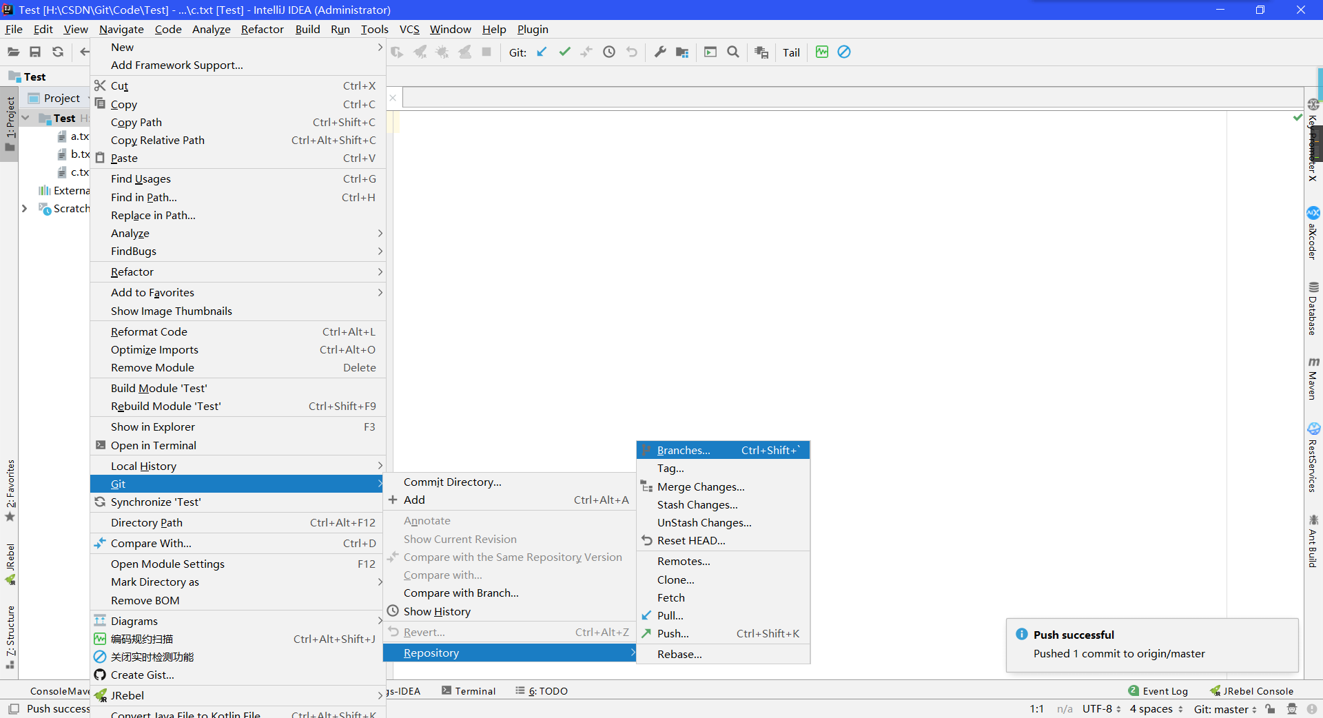Open the 6: TODO tool window tab

(x=542, y=691)
